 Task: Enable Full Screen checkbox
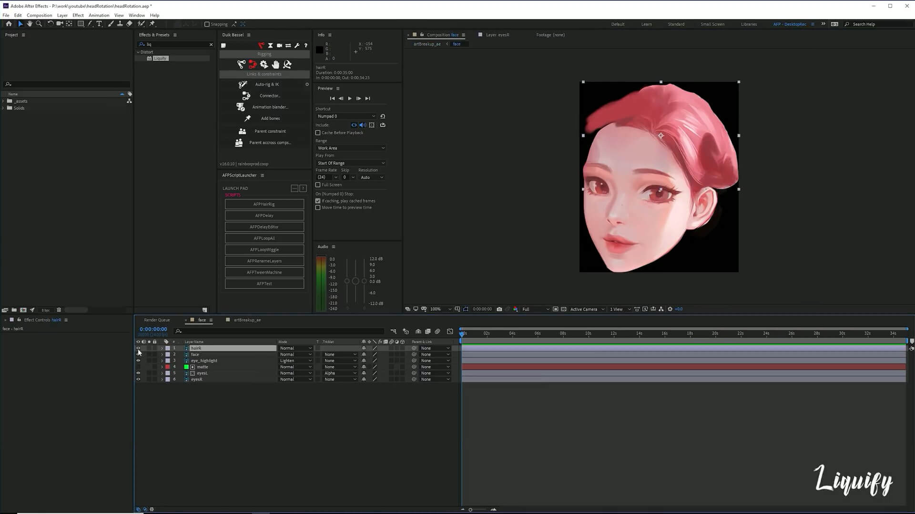click(x=318, y=185)
